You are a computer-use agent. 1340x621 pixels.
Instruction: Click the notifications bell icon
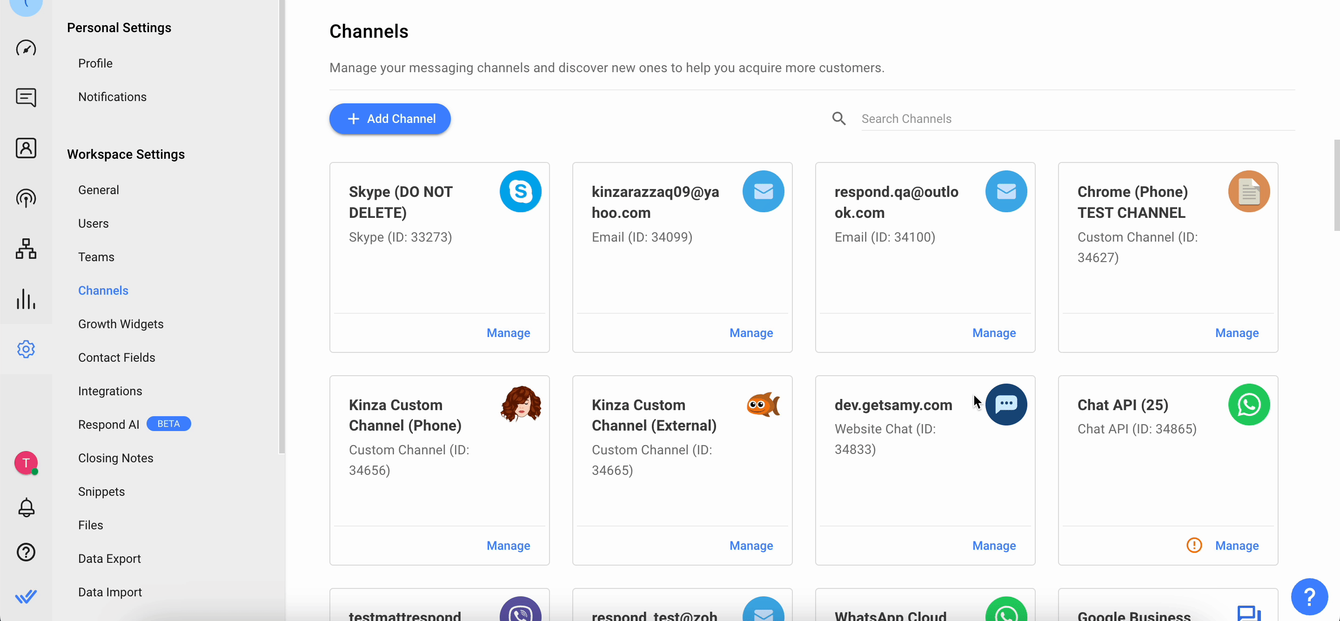click(26, 507)
